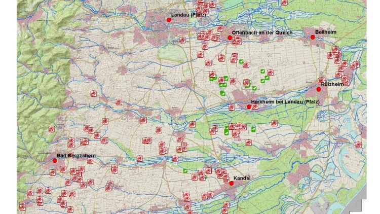Select the Rülzheim red city dot
Screen dimensions: 380x214
pos(319,89)
